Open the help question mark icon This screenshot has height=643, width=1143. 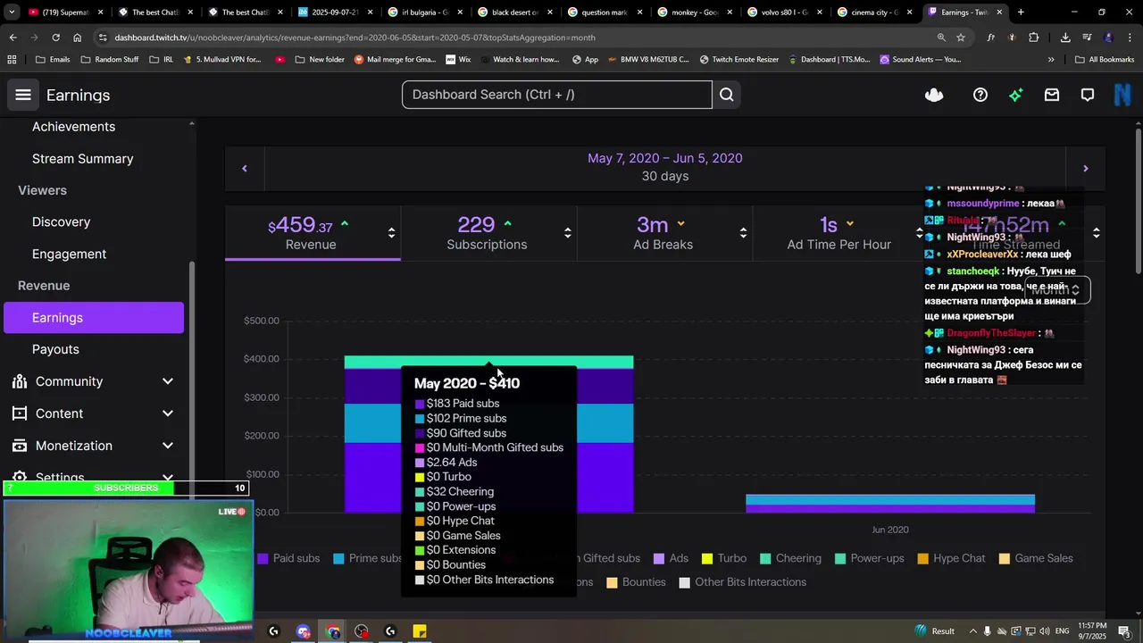(980, 95)
